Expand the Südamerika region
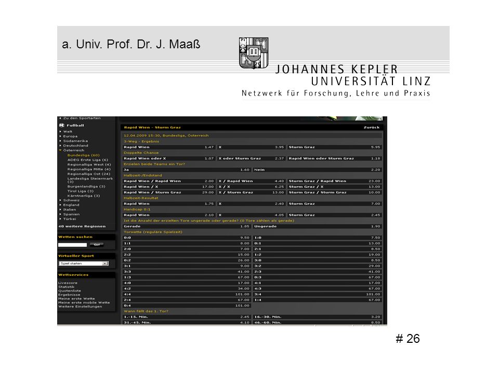 (75, 141)
